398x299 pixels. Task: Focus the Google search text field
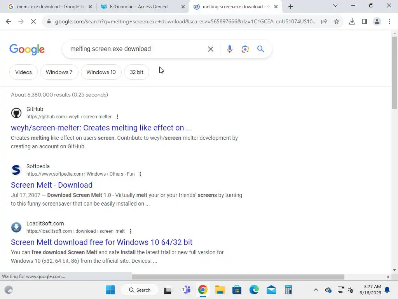tap(137, 49)
